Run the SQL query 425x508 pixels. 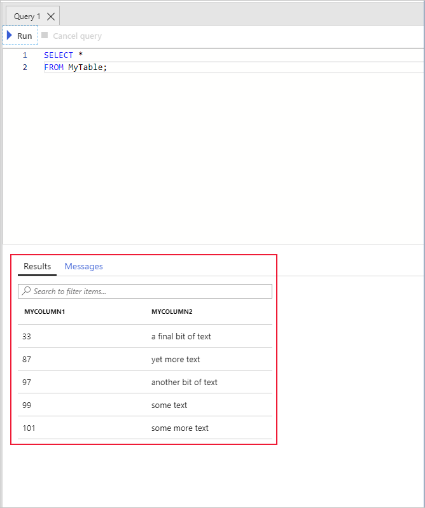[20, 35]
